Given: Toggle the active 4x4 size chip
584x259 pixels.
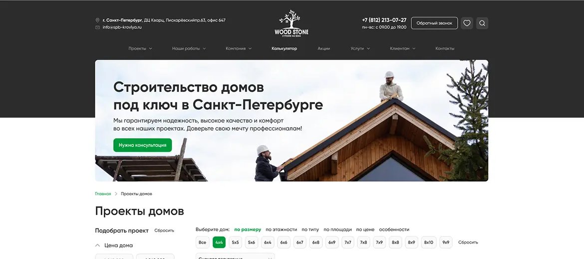Looking at the screenshot, I should pos(219,242).
